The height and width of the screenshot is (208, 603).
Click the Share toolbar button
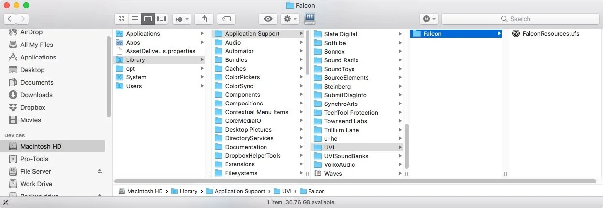[204, 19]
